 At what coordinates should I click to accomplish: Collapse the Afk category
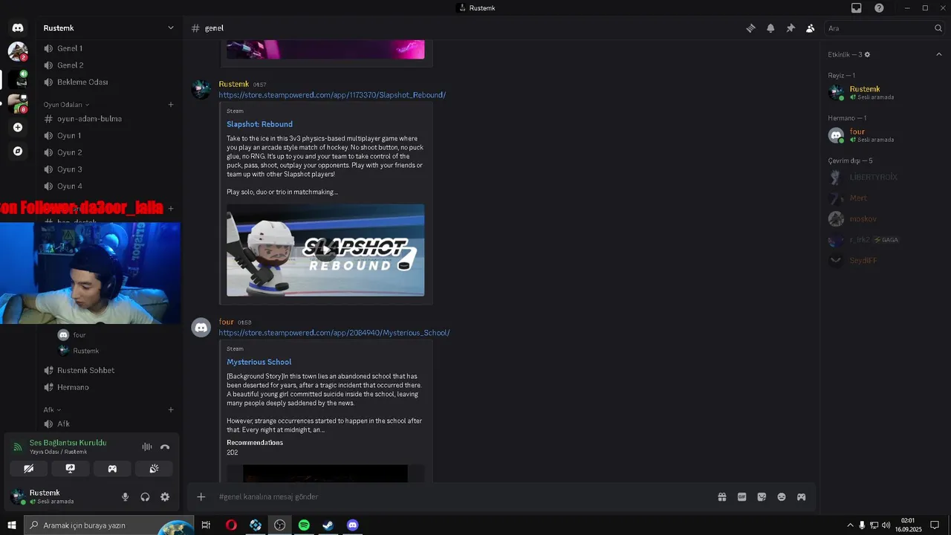point(52,409)
